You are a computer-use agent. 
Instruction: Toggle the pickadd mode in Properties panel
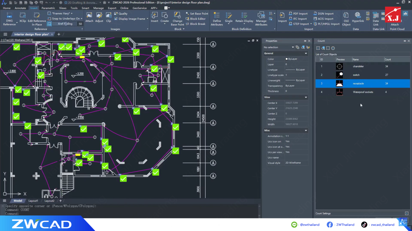point(297,47)
